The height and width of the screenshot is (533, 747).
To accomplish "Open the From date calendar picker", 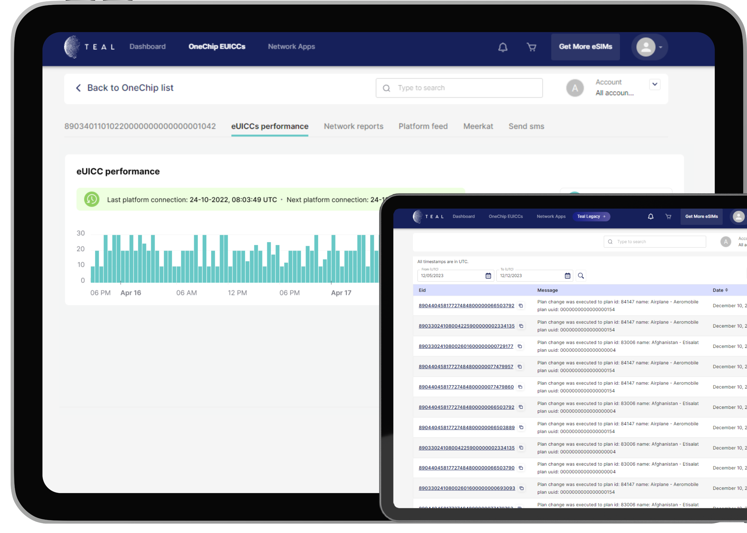I will (488, 276).
